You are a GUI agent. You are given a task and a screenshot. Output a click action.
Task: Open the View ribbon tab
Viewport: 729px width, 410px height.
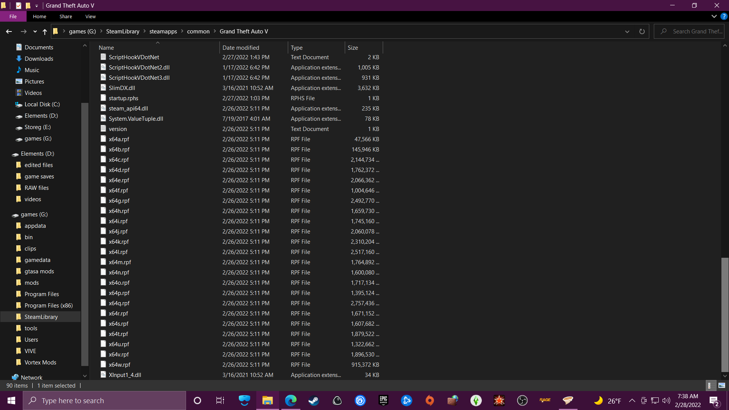tap(90, 16)
